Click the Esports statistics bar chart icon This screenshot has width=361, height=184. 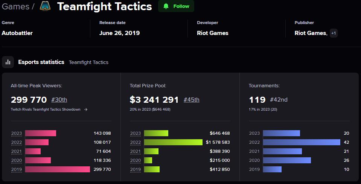pos(8,62)
